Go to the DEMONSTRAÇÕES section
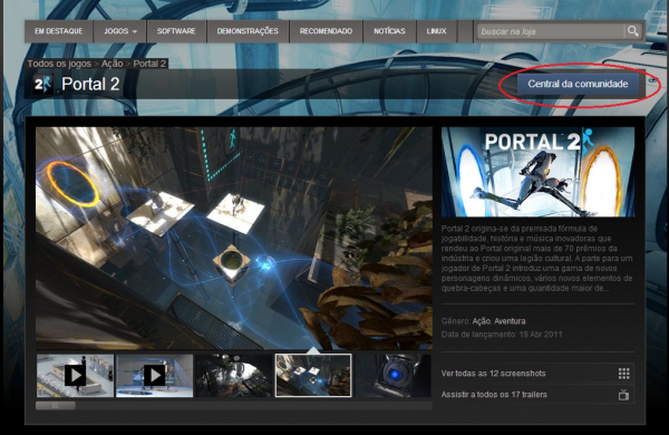The image size is (669, 435). (248, 31)
